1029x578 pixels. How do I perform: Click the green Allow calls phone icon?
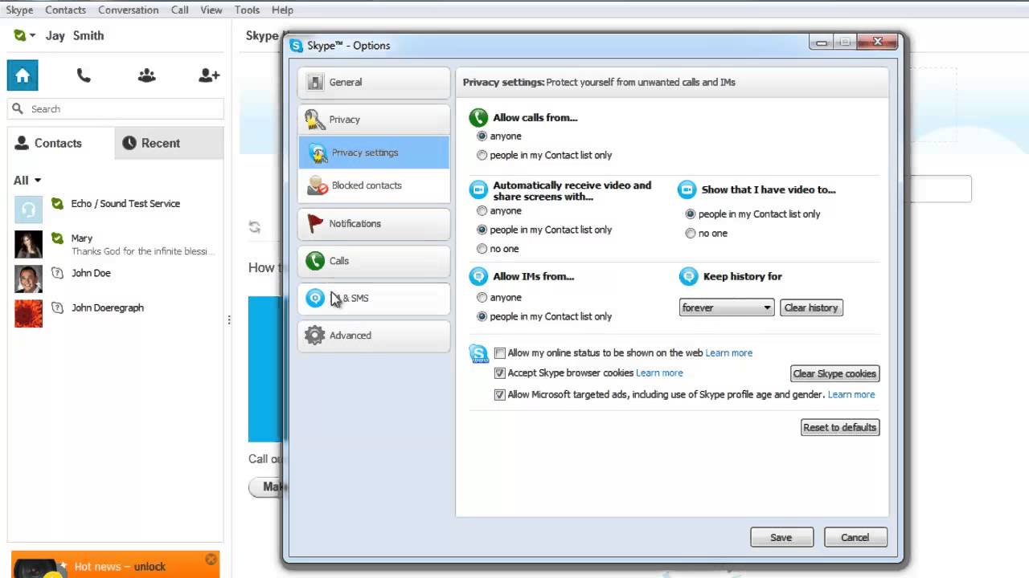(478, 118)
